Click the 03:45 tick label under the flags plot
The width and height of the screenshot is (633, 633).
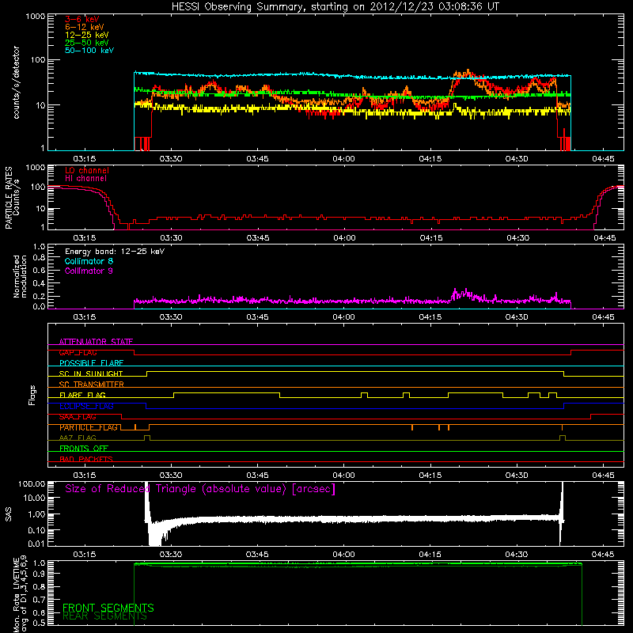click(x=257, y=476)
